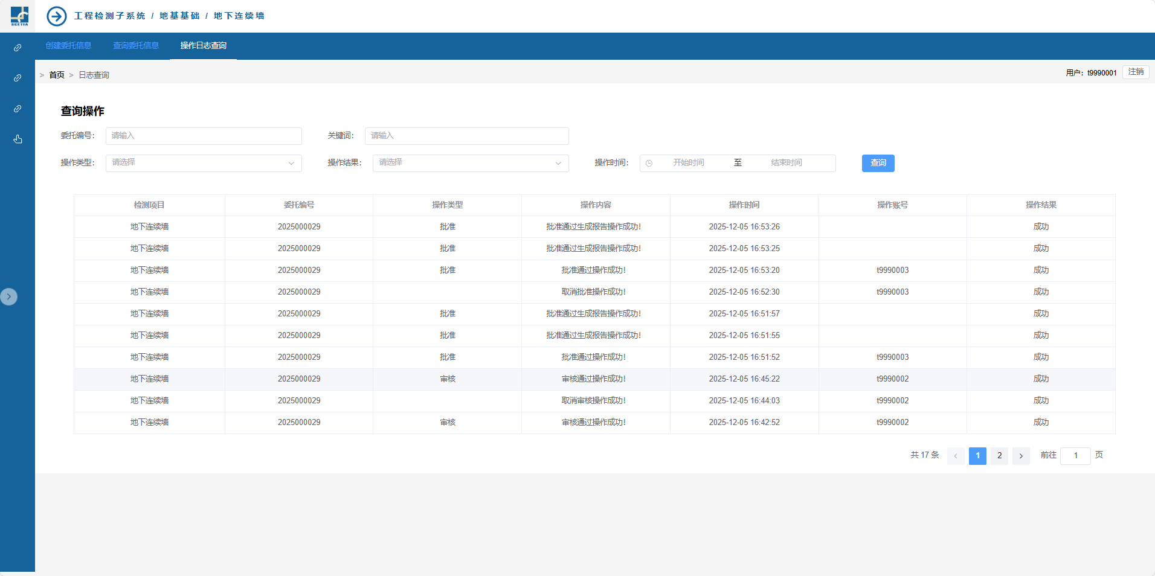
Task: Click the hand pointer icon in the sidebar
Action: (18, 139)
